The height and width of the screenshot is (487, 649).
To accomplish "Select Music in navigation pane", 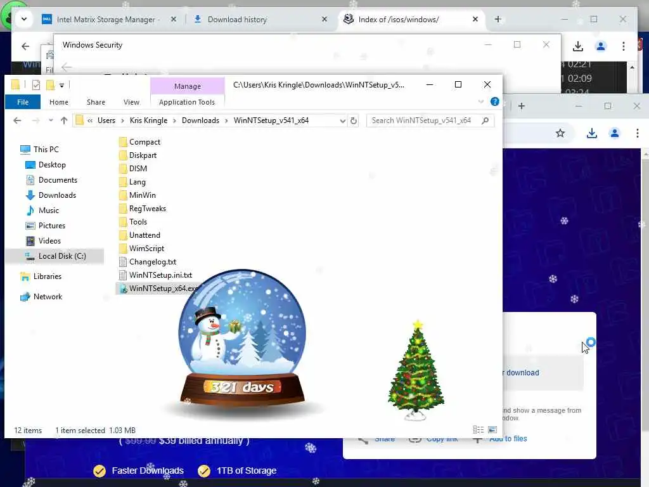I will (42, 211).
